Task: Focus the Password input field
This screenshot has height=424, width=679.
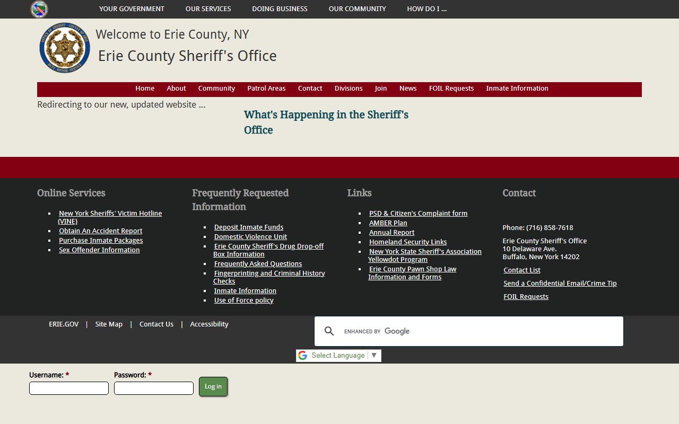Action: (x=154, y=388)
